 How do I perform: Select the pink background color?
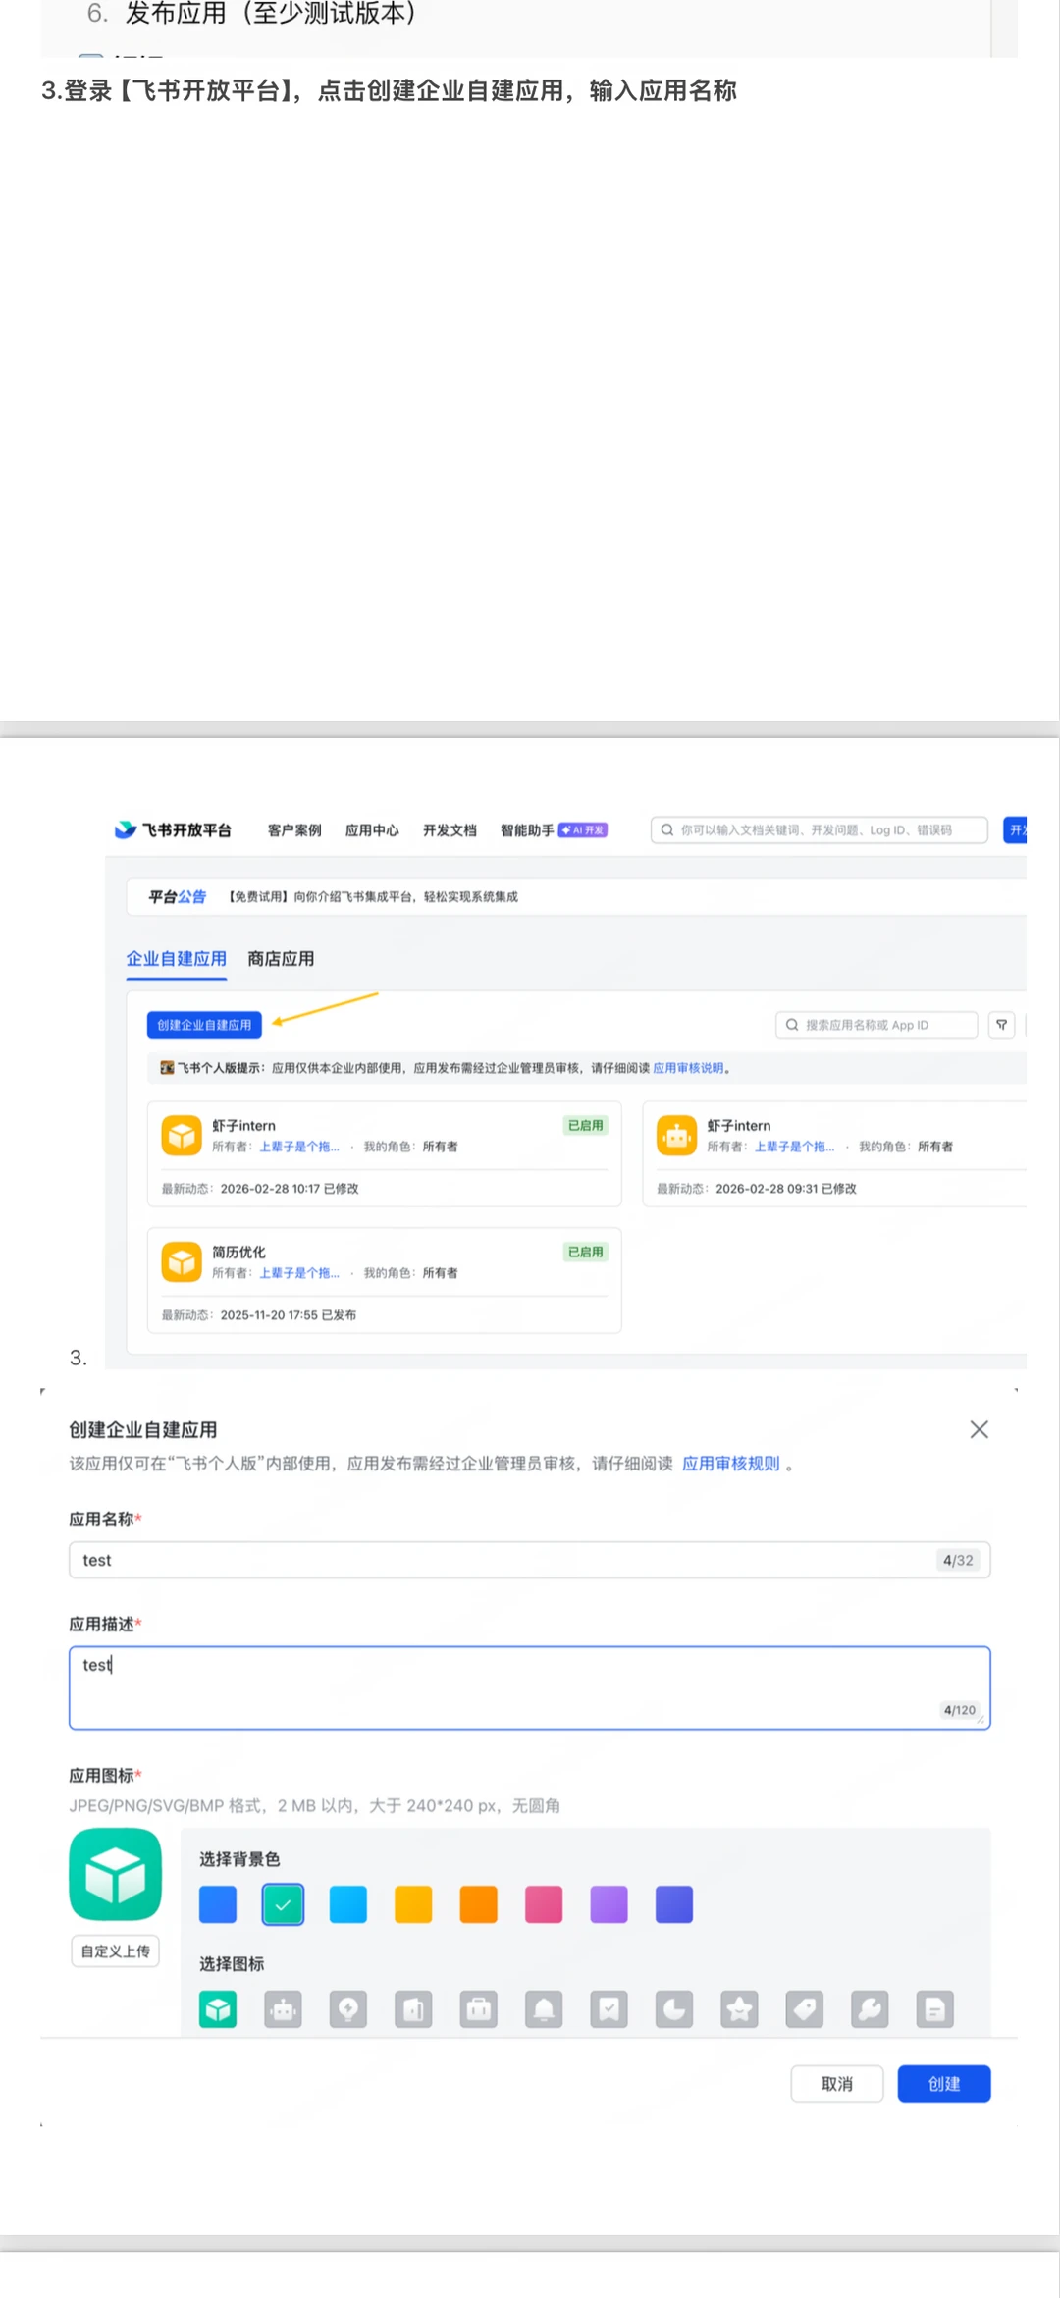click(544, 1904)
